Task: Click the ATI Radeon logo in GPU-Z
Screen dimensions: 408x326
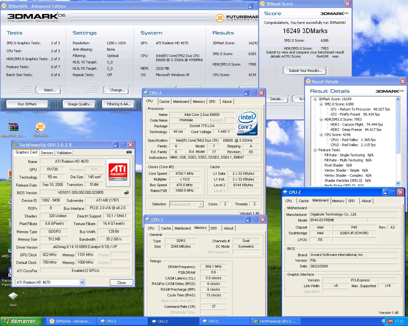Action: pyautogui.click(x=118, y=172)
